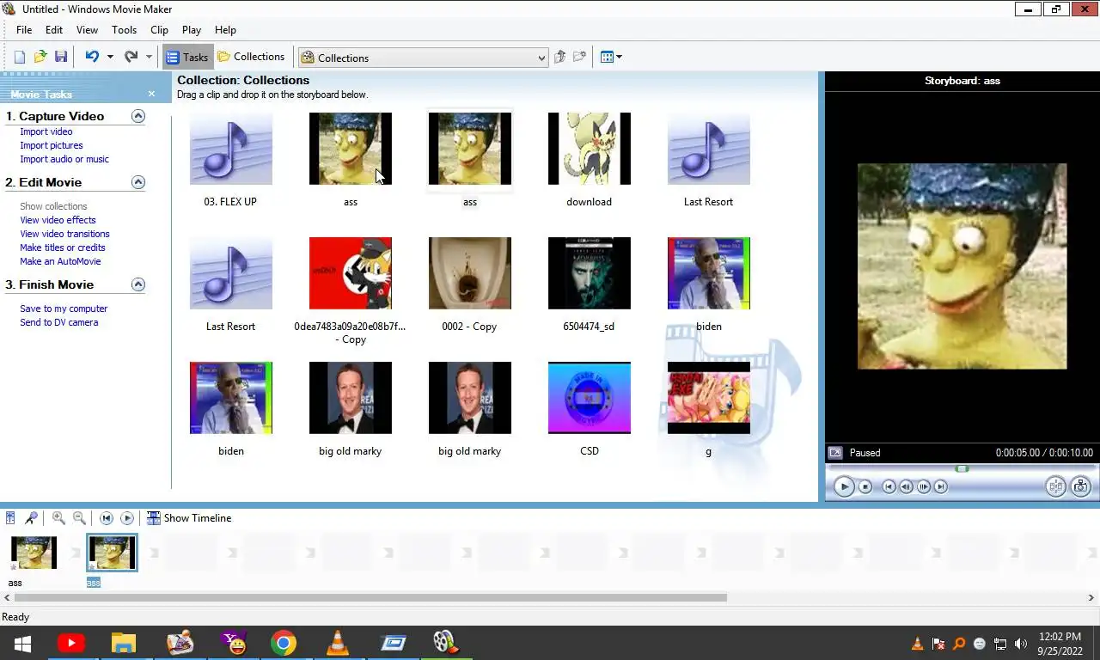Jump forward with the monitor Forward button

pyautogui.click(x=941, y=486)
